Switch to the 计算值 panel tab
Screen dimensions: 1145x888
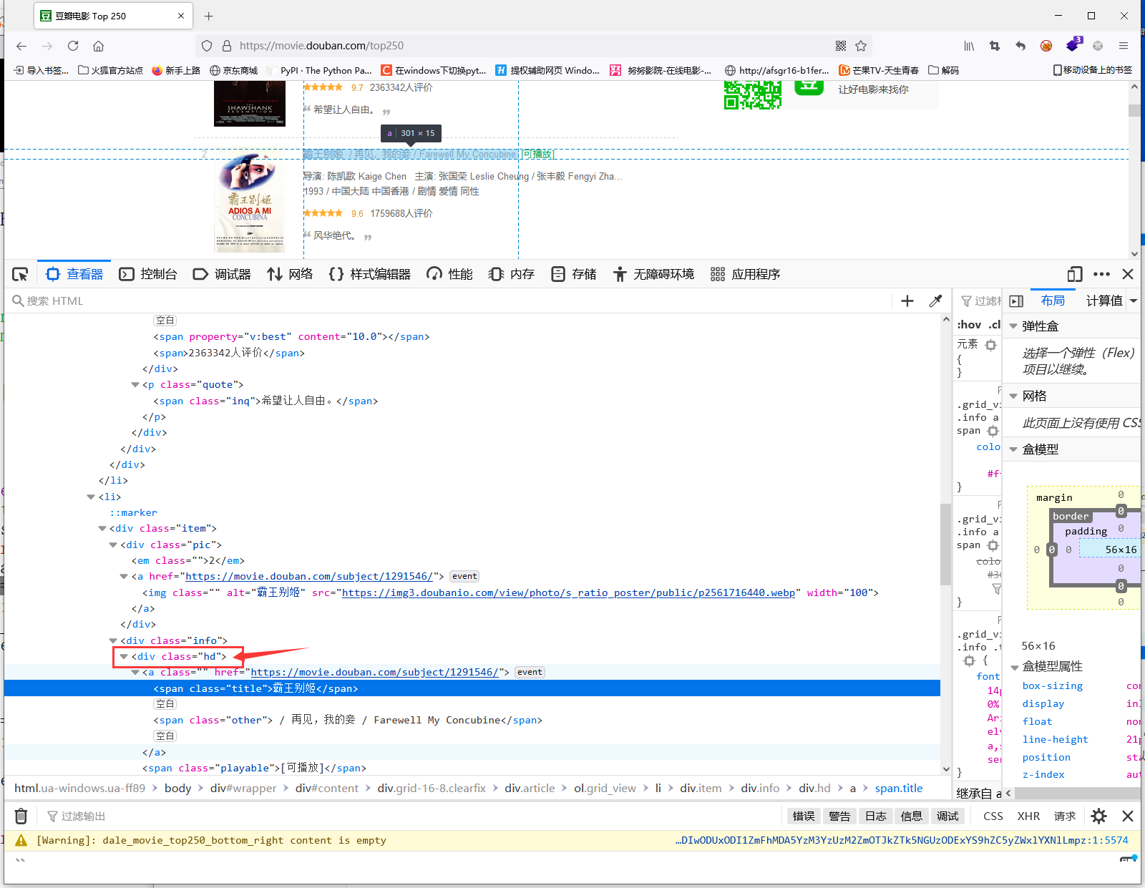point(1103,301)
